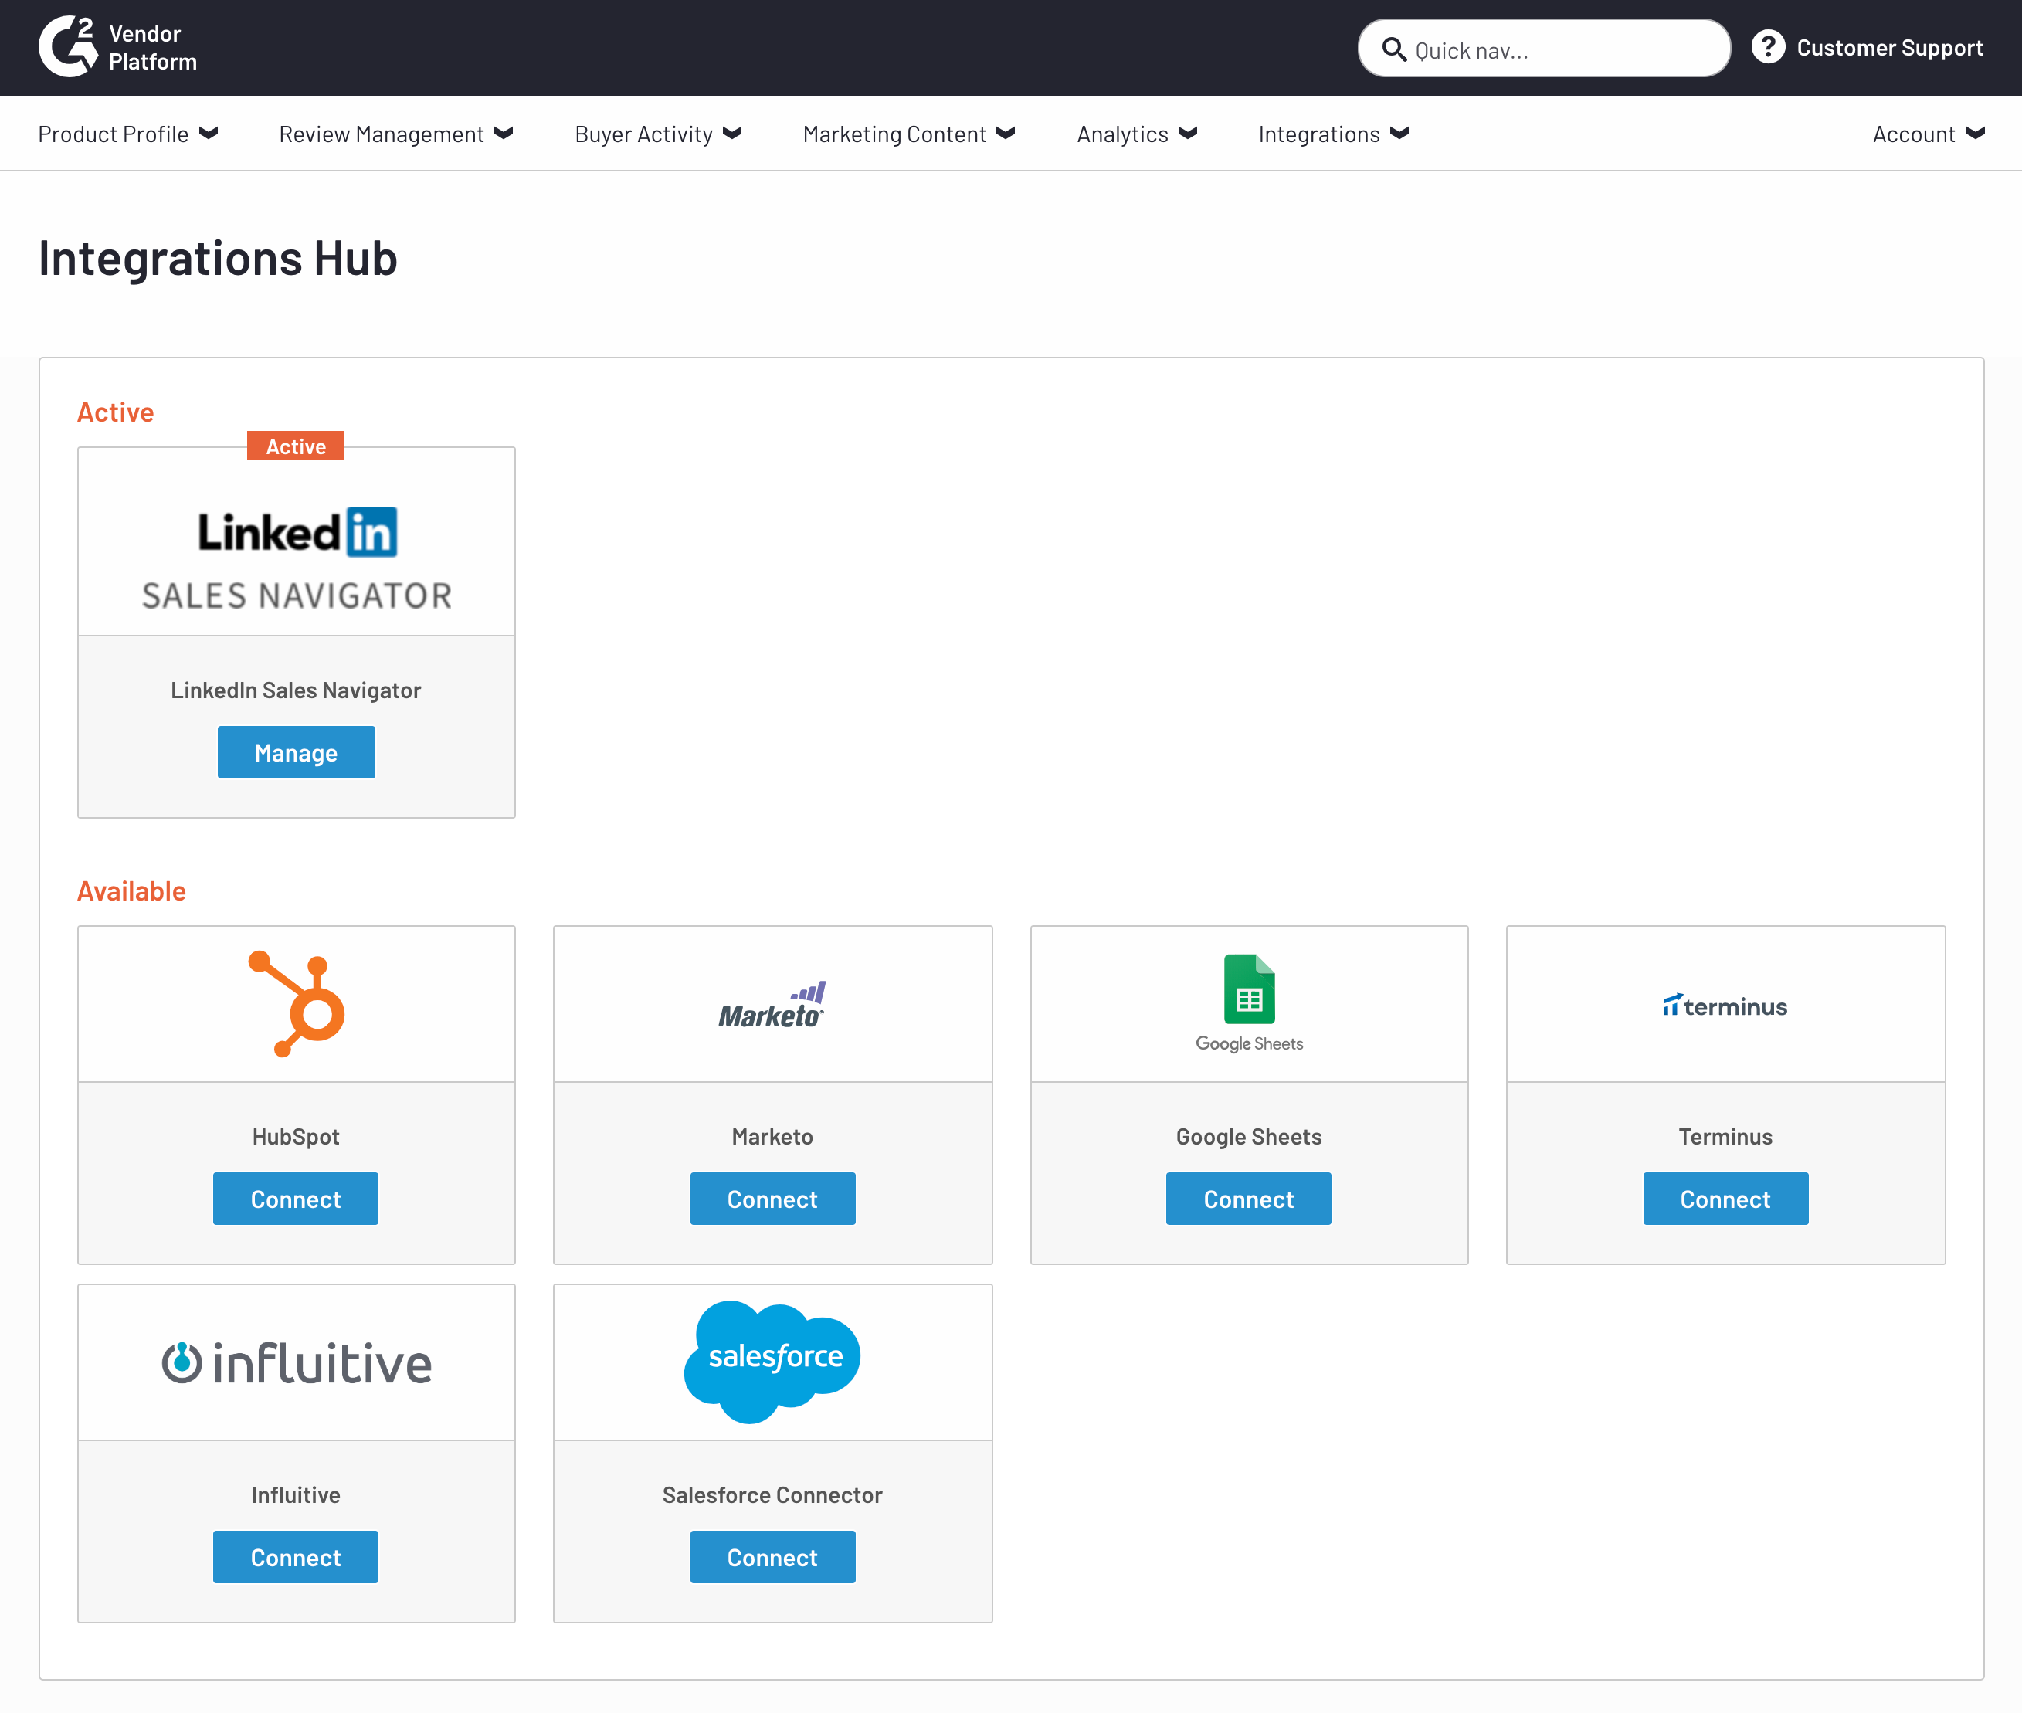2022x1713 pixels.
Task: Connect the Influitive integration
Action: 297,1557
